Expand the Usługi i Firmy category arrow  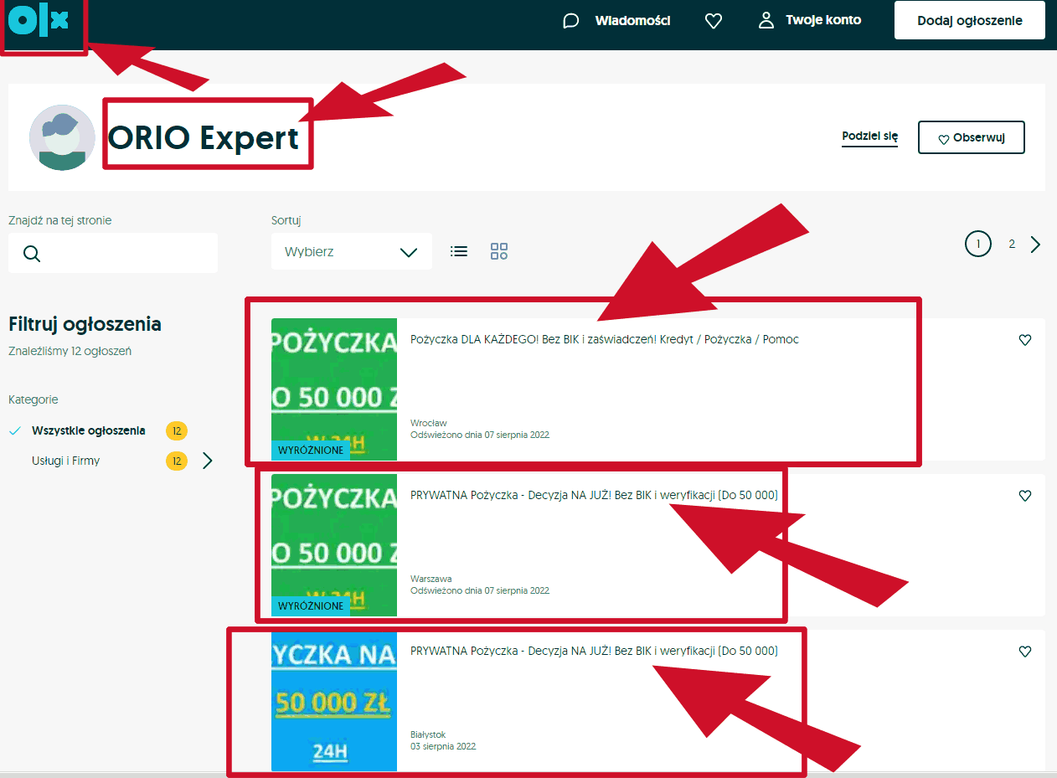pyautogui.click(x=208, y=461)
